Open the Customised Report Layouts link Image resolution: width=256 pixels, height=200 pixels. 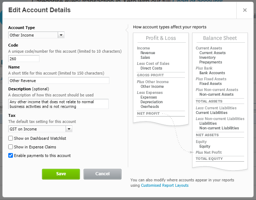(x=165, y=185)
